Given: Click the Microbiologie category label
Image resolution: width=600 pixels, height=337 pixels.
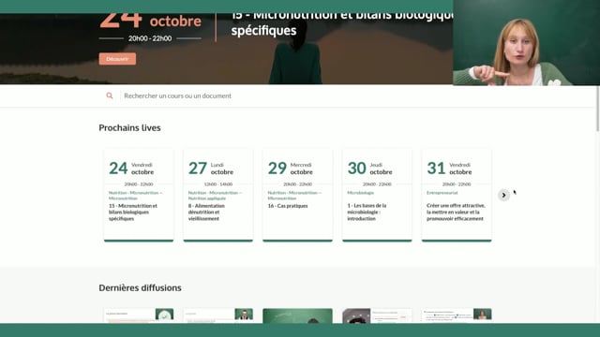Looking at the screenshot, I should click(x=360, y=193).
